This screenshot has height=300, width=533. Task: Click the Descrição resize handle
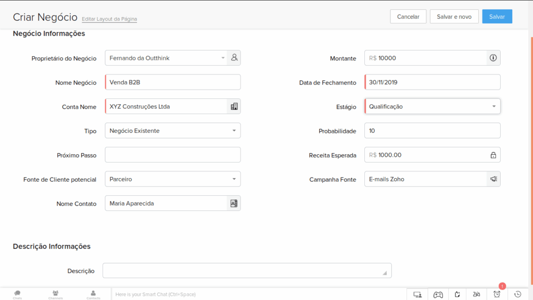click(385, 273)
